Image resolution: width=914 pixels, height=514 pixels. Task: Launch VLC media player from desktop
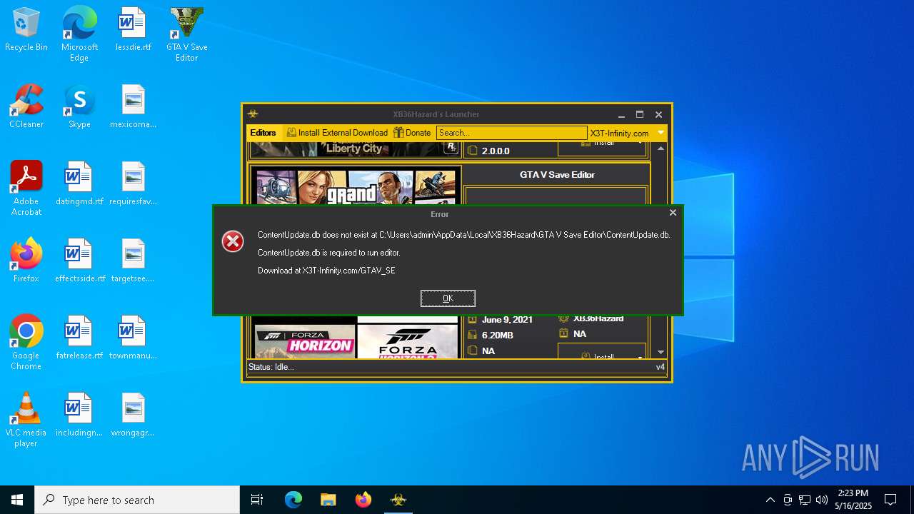pyautogui.click(x=26, y=419)
